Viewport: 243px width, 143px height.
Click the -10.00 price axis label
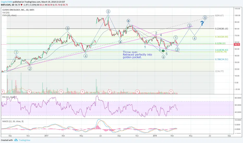point(238,89)
